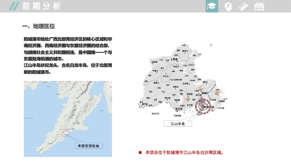Click the red square bullet marker
The height and width of the screenshot is (163, 291).
(140, 153)
